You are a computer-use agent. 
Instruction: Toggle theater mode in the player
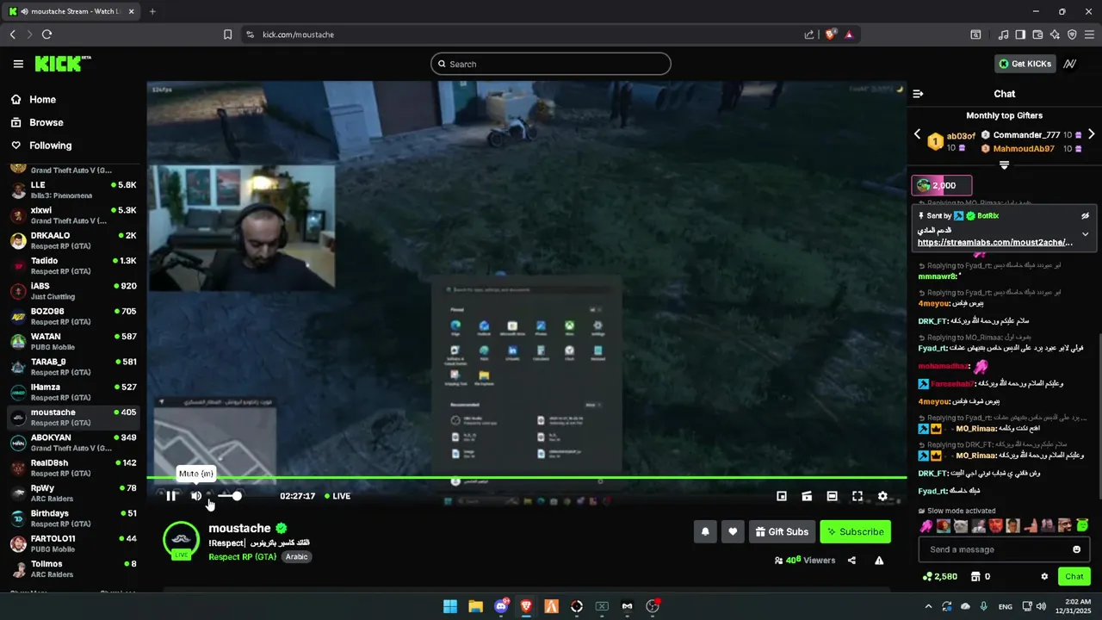click(832, 496)
